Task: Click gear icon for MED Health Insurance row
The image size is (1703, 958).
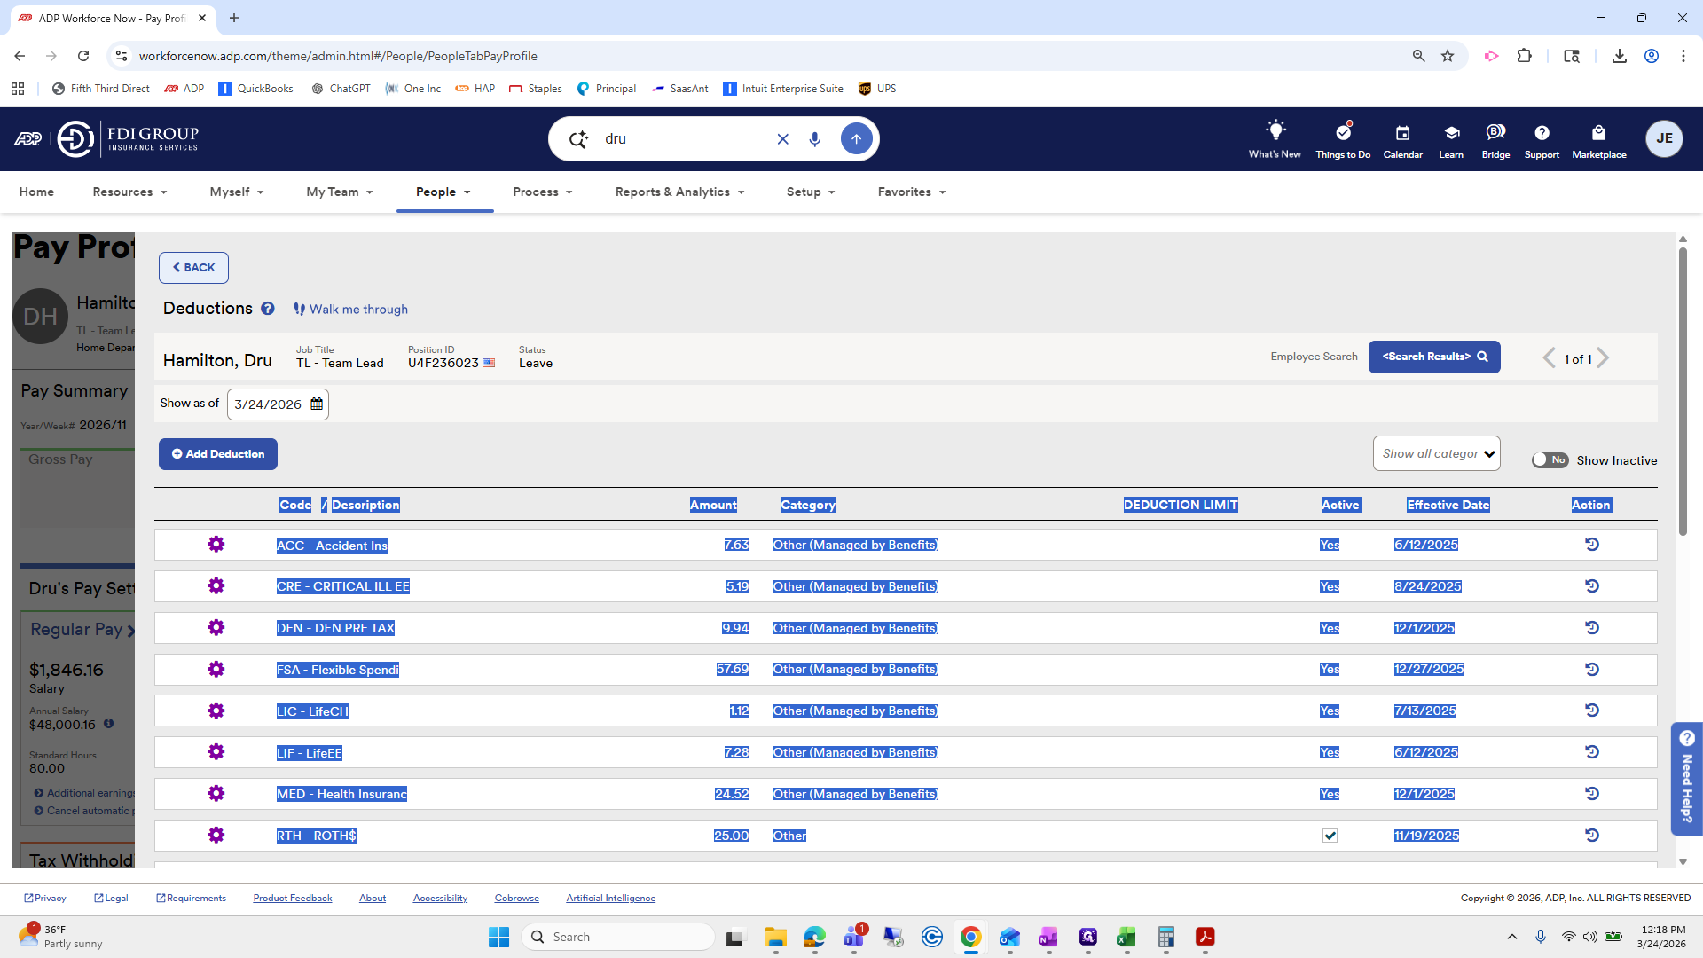Action: pos(216,794)
